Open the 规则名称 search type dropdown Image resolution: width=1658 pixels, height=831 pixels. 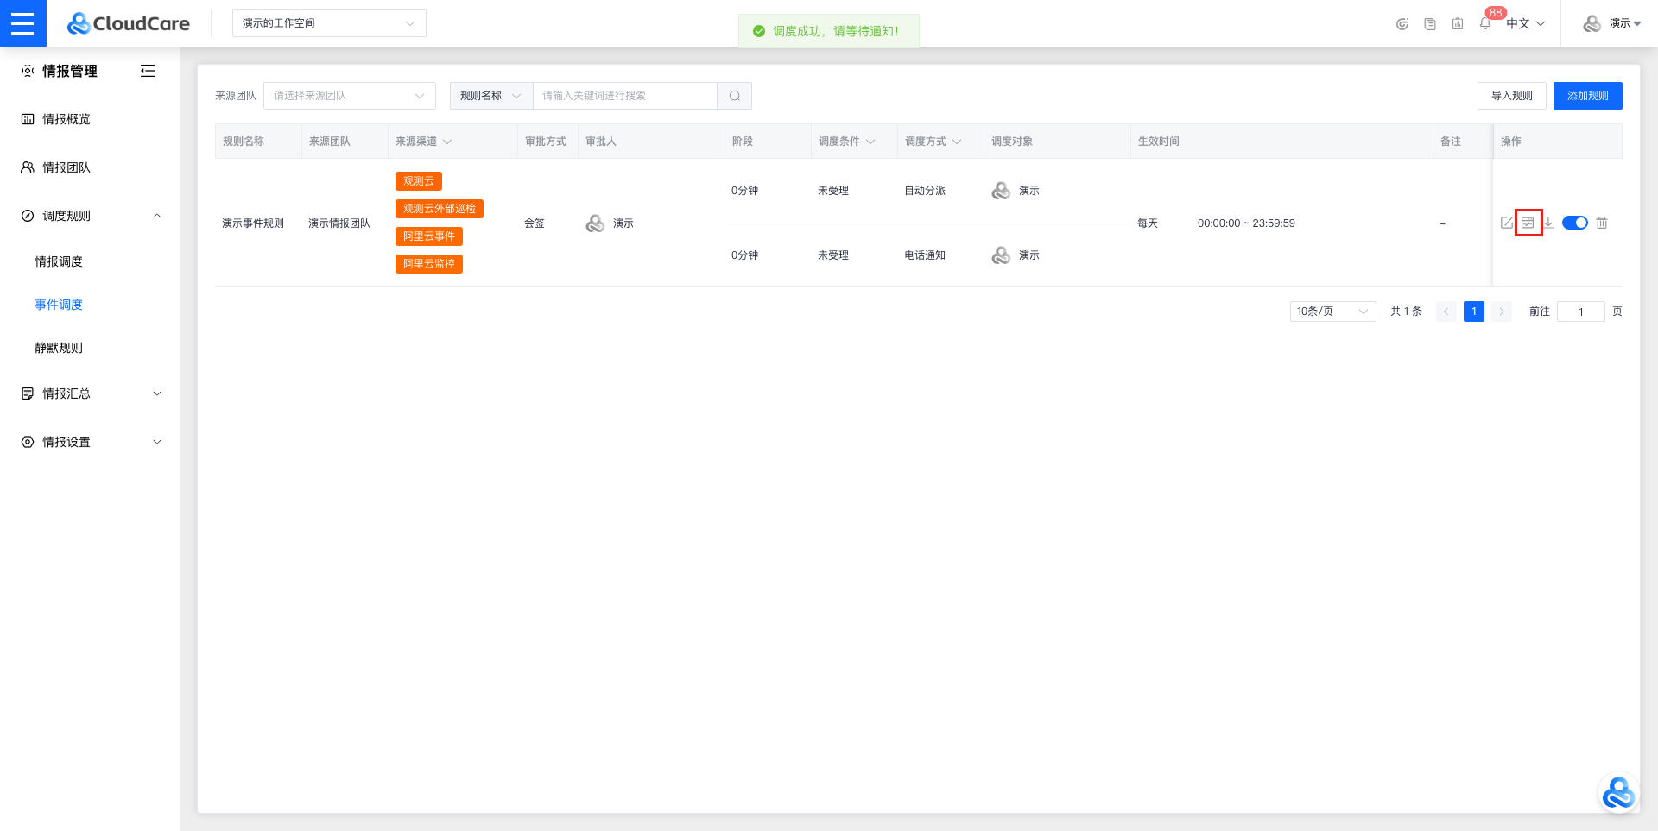coord(490,96)
